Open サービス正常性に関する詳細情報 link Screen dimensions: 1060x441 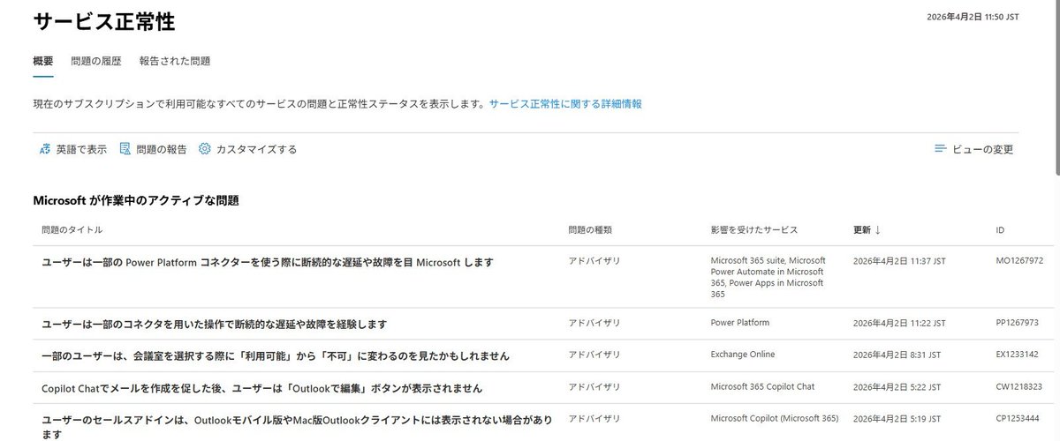point(565,103)
